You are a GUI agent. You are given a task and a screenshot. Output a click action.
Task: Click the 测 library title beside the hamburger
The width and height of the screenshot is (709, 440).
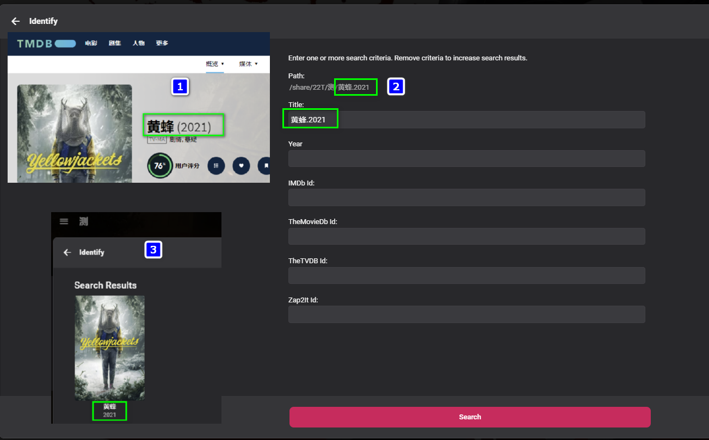[x=83, y=221]
